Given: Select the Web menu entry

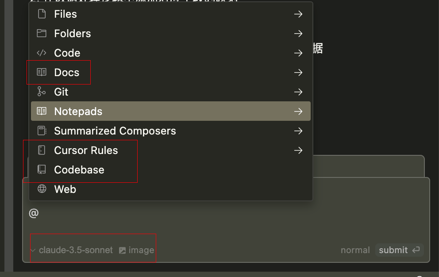Looking at the screenshot, I should pos(171,189).
